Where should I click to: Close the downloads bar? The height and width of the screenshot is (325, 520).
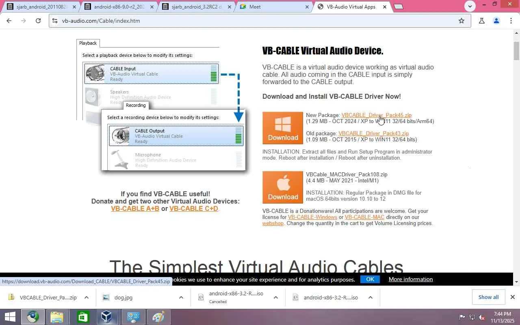tap(513, 297)
